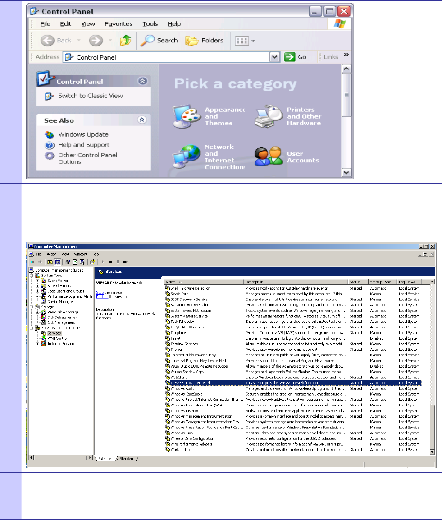Click the Stop the service link
The image size is (442, 520).
pyautogui.click(x=100, y=293)
